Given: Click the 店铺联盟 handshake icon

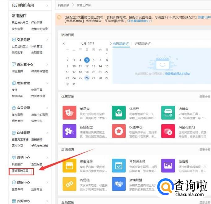Looking at the screenshot, I should (118, 184).
